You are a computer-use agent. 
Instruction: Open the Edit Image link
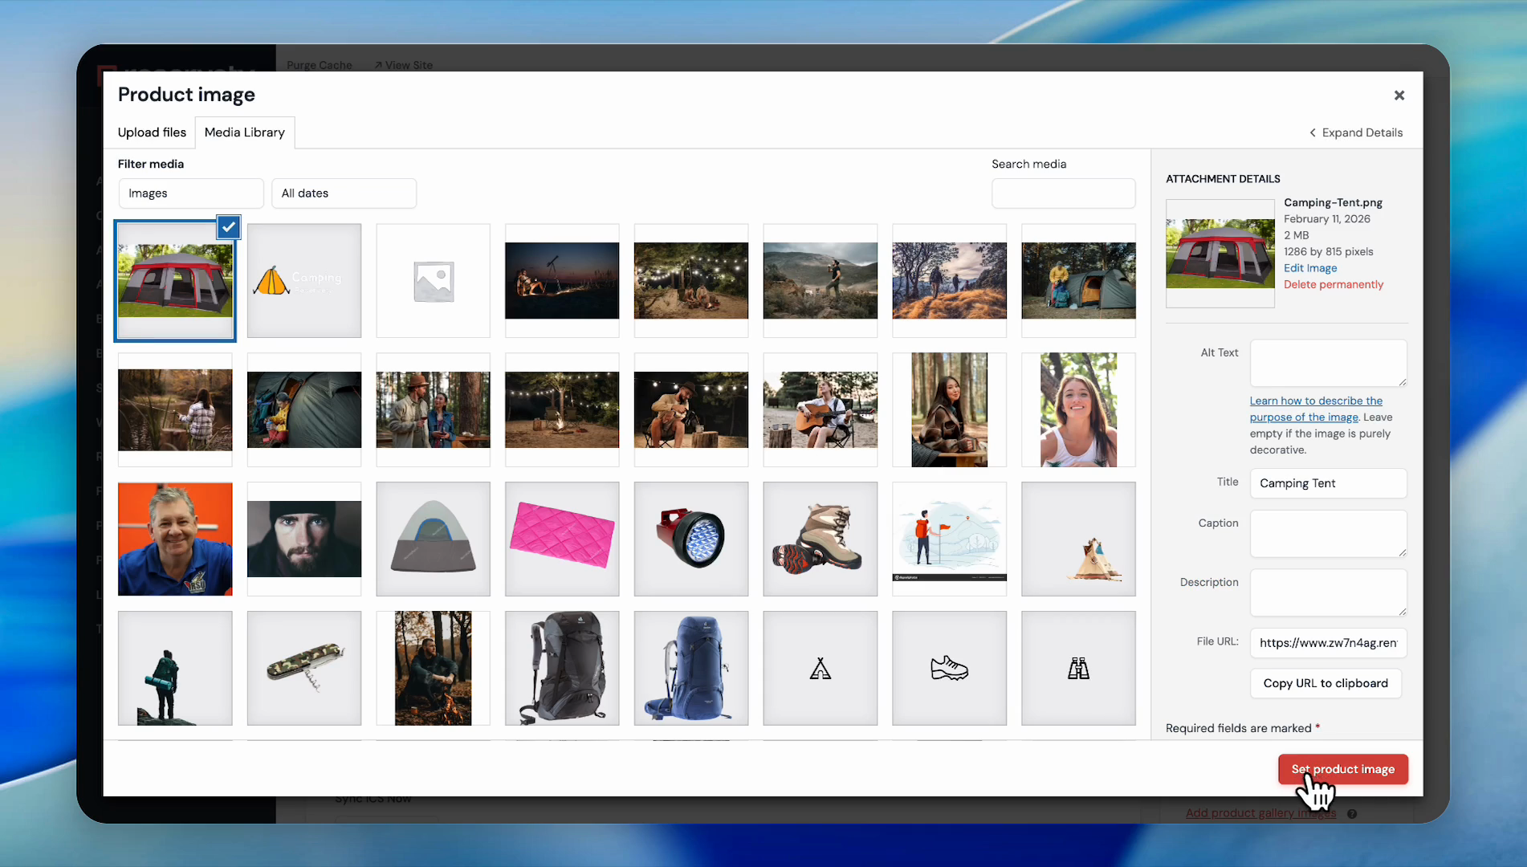(x=1310, y=268)
